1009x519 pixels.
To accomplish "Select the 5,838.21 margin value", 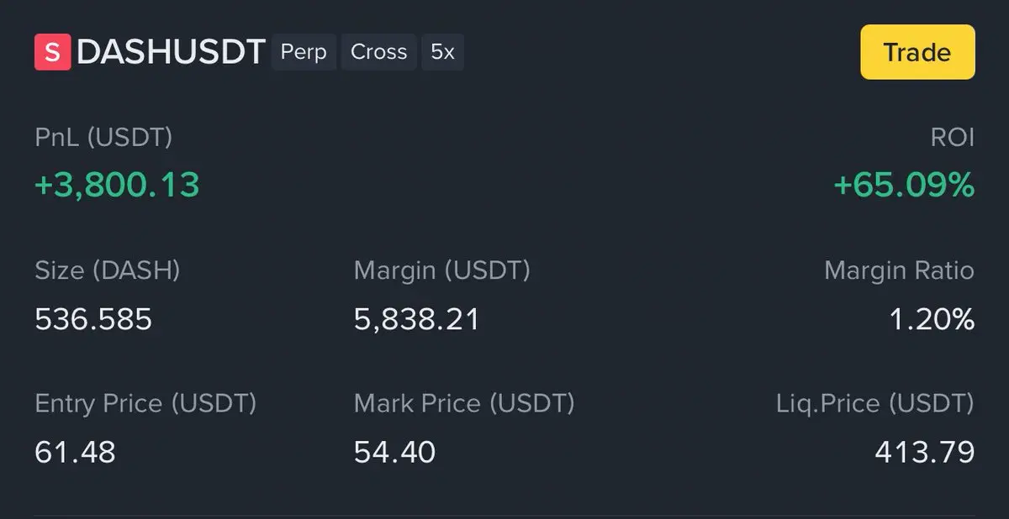I will [417, 319].
